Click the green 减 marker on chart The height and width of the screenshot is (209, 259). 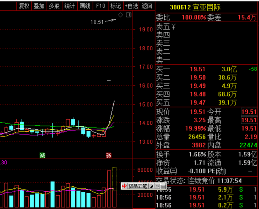(x=42, y=155)
